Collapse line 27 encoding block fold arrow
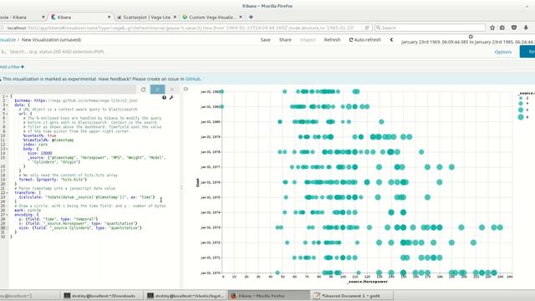535x301 pixels. pyautogui.click(x=8, y=215)
